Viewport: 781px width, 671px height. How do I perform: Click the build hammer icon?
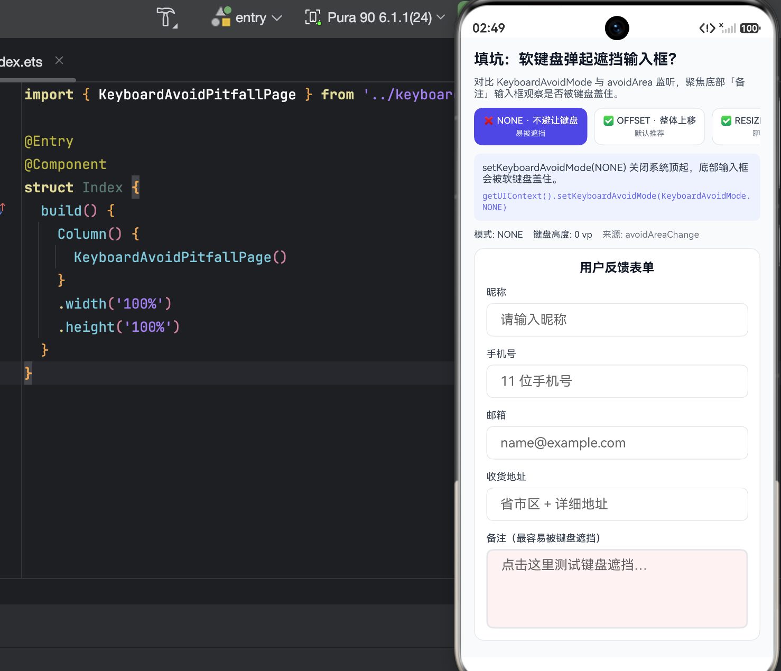[166, 17]
